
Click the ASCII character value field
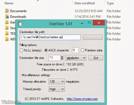click(75, 50)
